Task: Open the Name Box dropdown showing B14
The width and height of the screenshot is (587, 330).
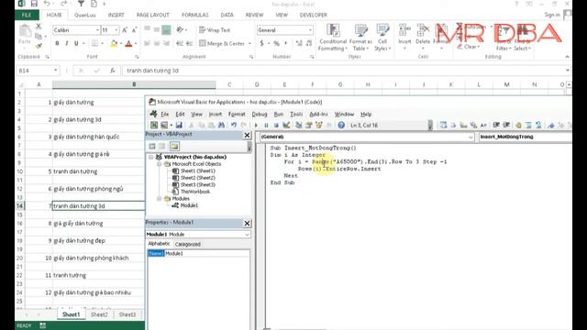Action: (x=55, y=71)
